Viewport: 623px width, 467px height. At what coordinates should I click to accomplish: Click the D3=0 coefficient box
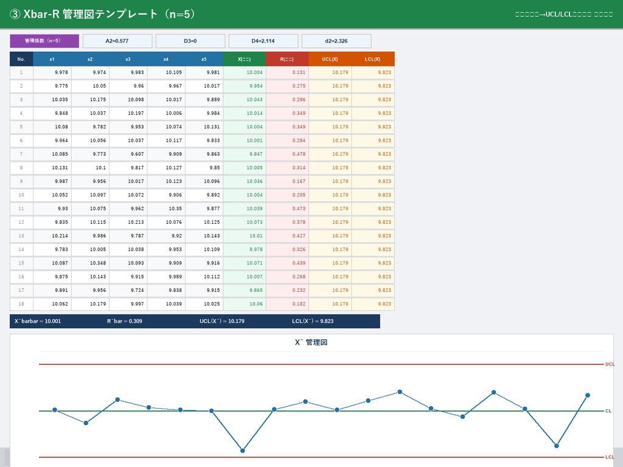pyautogui.click(x=190, y=41)
